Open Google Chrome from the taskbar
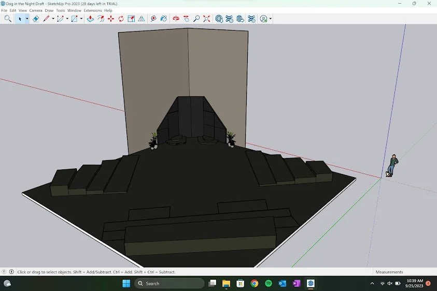Image resolution: width=437 pixels, height=291 pixels. pyautogui.click(x=254, y=283)
